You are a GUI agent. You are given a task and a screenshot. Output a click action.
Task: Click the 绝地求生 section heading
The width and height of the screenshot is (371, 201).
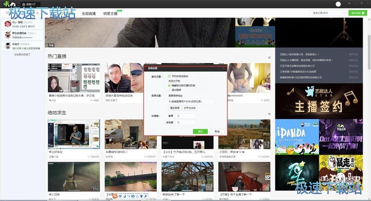coord(57,113)
